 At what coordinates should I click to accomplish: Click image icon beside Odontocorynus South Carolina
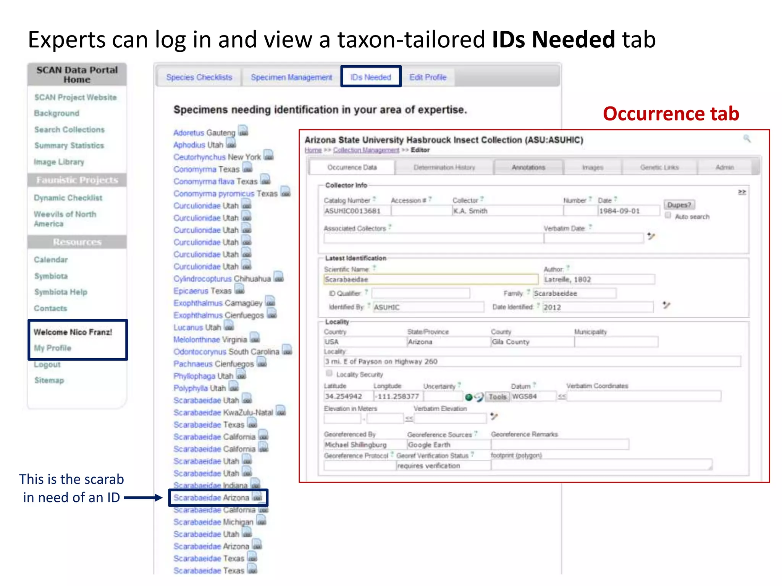(x=287, y=350)
